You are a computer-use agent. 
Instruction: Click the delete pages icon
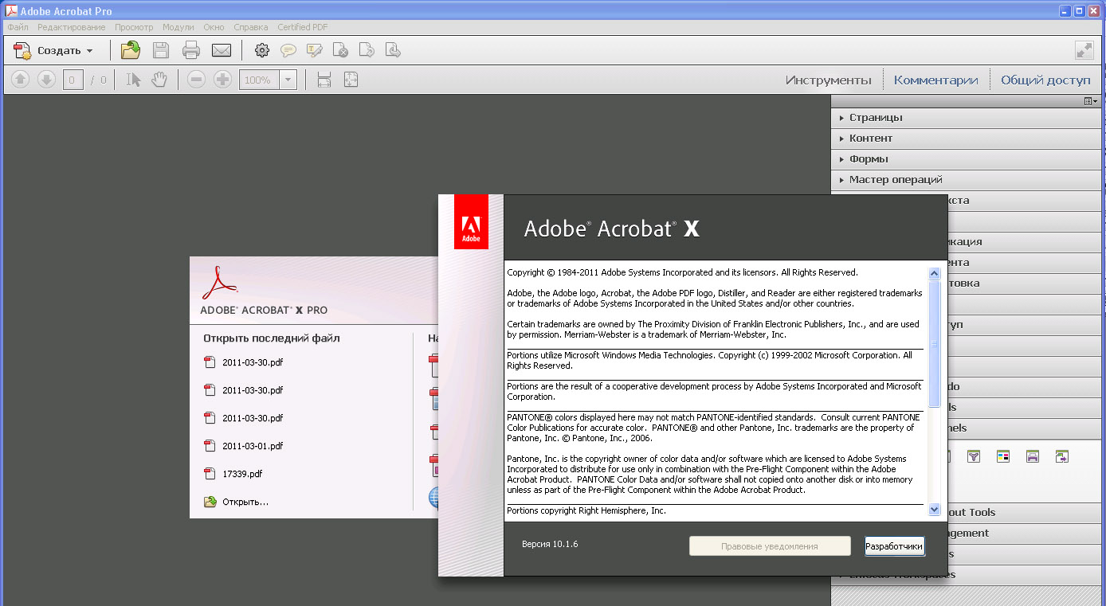click(340, 50)
